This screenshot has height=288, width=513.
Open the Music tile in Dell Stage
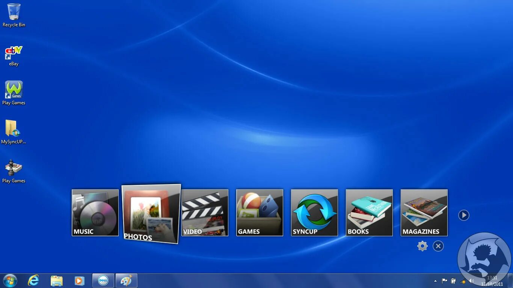coord(95,213)
